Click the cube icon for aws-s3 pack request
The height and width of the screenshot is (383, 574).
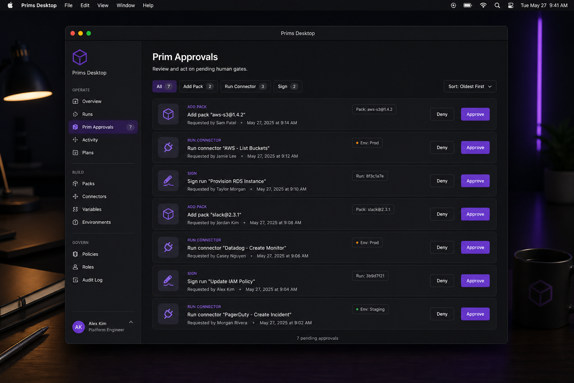pyautogui.click(x=168, y=114)
